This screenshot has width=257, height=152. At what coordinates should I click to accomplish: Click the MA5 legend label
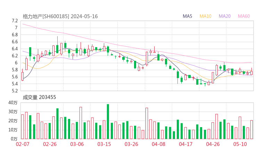coord(187,16)
